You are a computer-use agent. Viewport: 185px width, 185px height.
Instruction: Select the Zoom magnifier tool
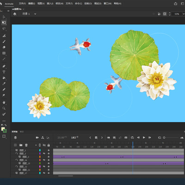(4, 108)
